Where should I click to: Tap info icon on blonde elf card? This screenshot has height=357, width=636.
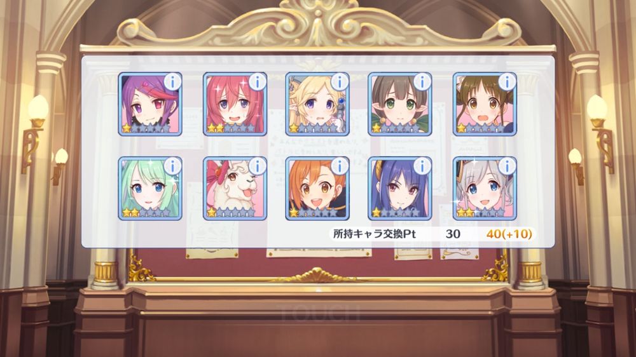[x=340, y=82]
